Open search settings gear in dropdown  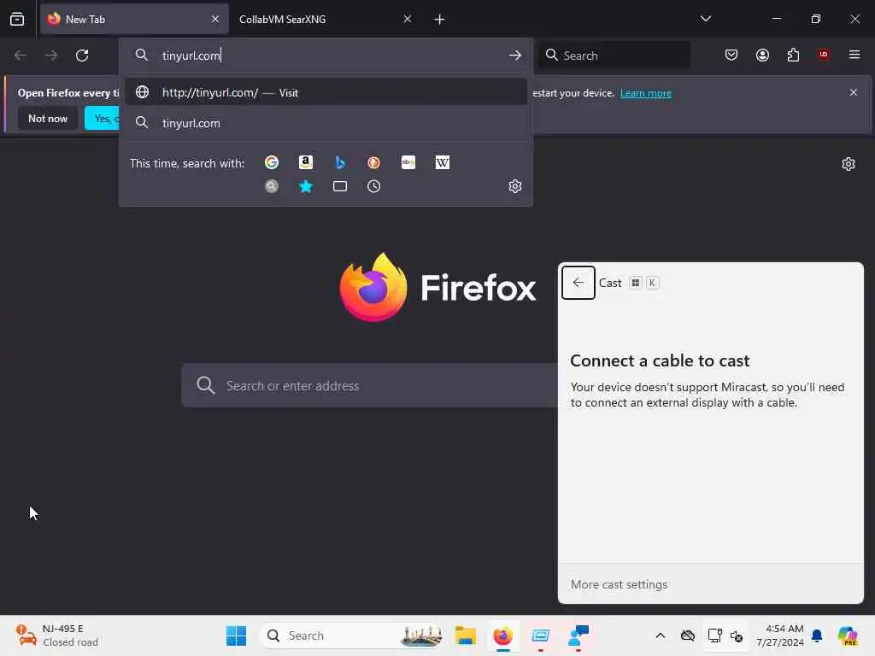514,186
